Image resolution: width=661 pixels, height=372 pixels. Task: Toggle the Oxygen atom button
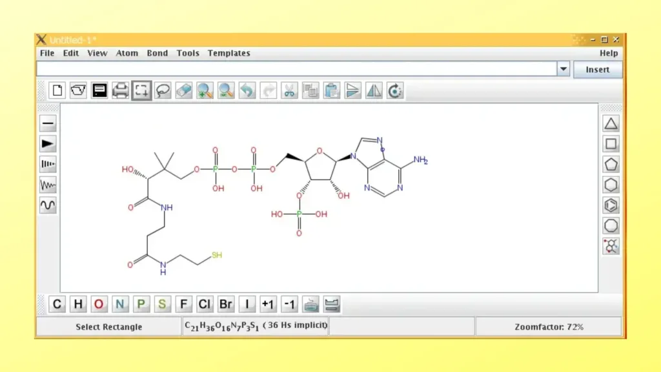(x=99, y=304)
